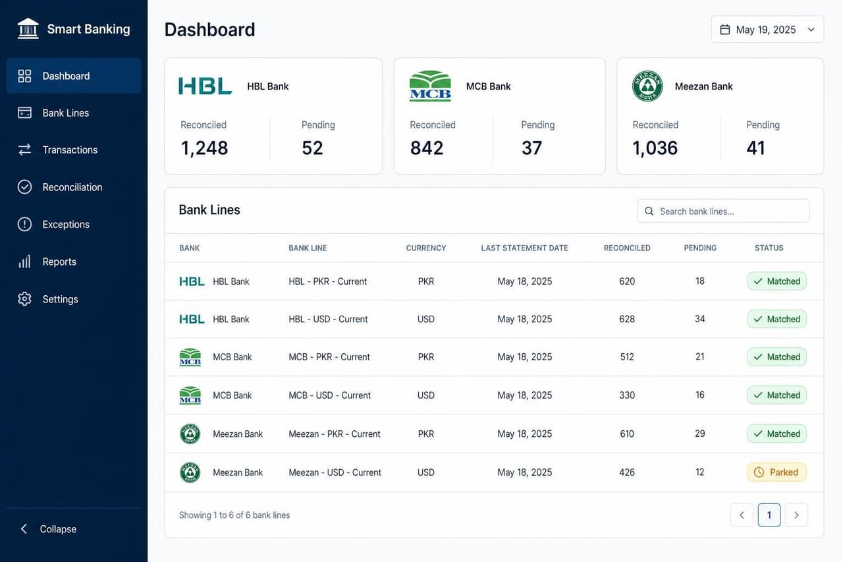The image size is (843, 562).
Task: Click the magnifier icon in search box
Action: point(649,211)
